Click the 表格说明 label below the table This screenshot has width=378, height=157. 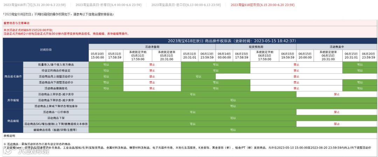tap(9, 136)
